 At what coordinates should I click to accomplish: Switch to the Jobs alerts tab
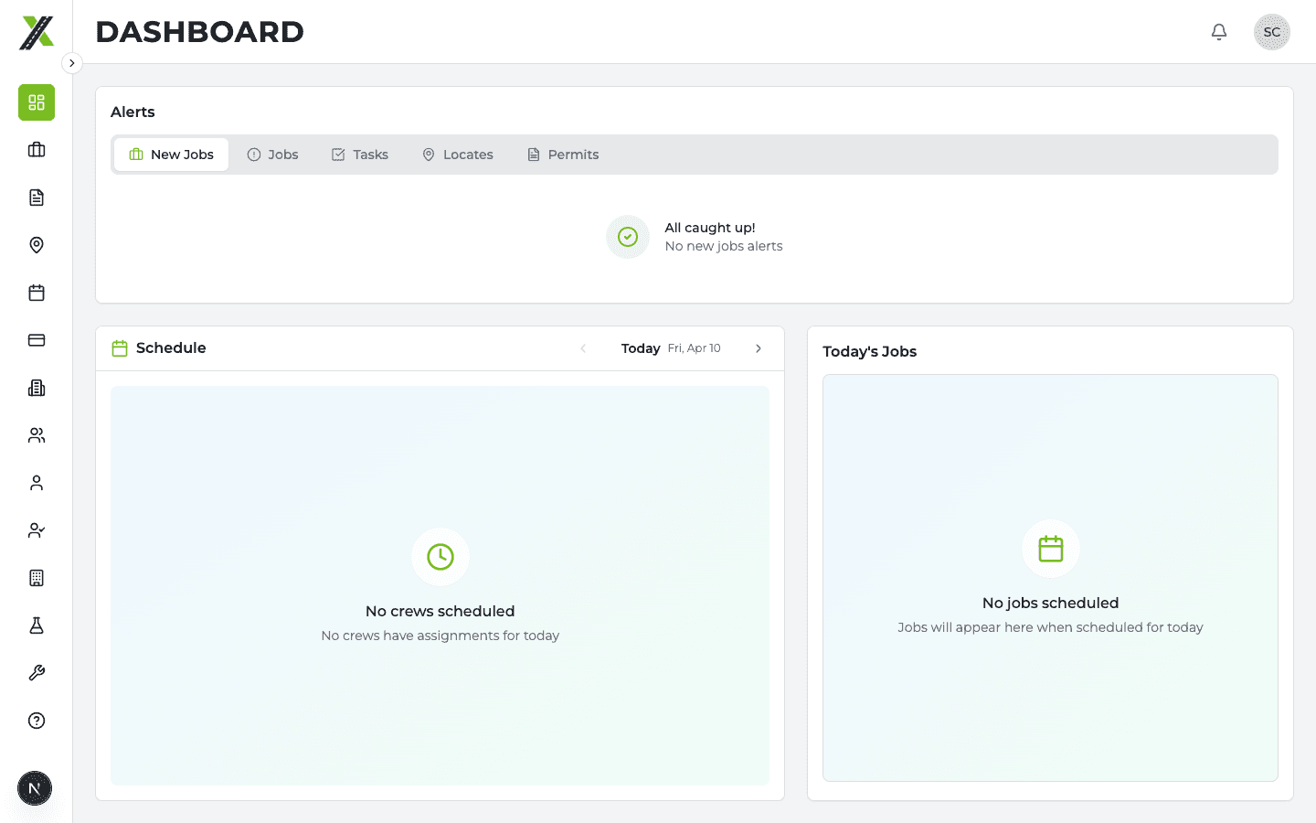point(272,155)
